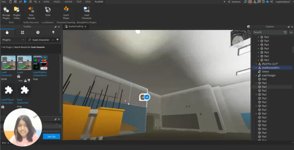Viewport: 294px width, 150px height.
Task: Open Explorer search history icon
Action: 285,32
